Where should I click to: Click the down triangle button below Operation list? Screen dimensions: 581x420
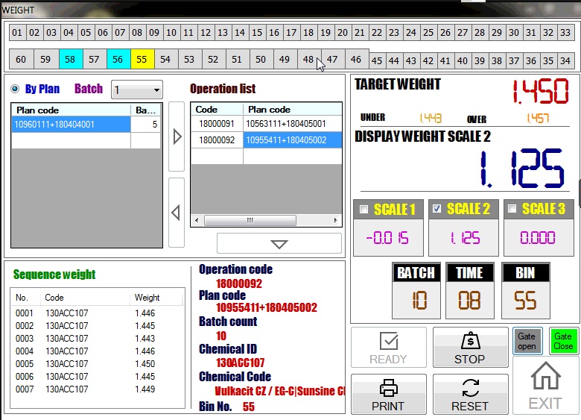[279, 244]
